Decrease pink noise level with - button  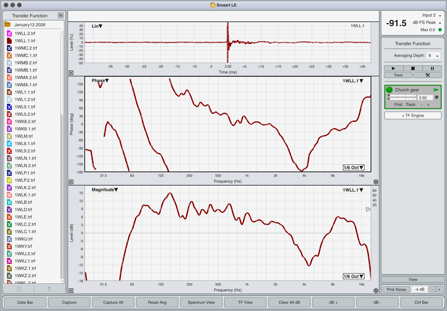(x=433, y=289)
